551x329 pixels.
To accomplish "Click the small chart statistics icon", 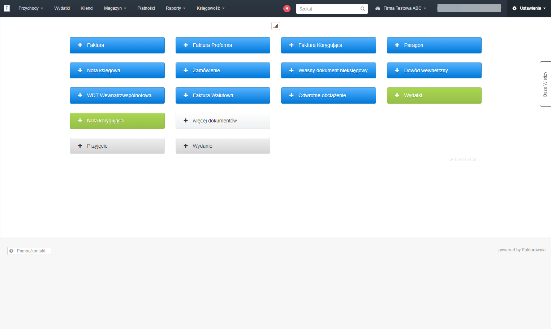I will tap(276, 26).
